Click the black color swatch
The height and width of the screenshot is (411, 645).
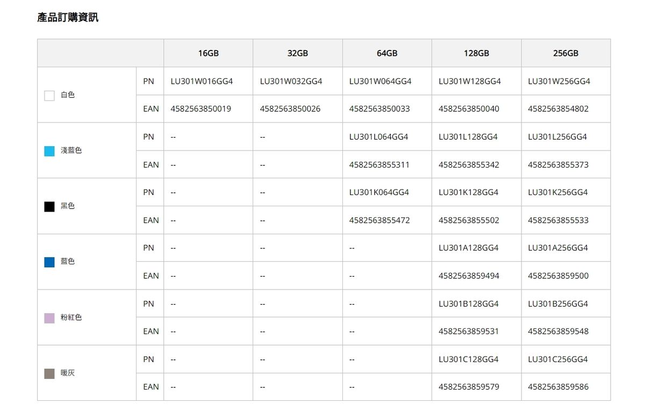tap(49, 207)
